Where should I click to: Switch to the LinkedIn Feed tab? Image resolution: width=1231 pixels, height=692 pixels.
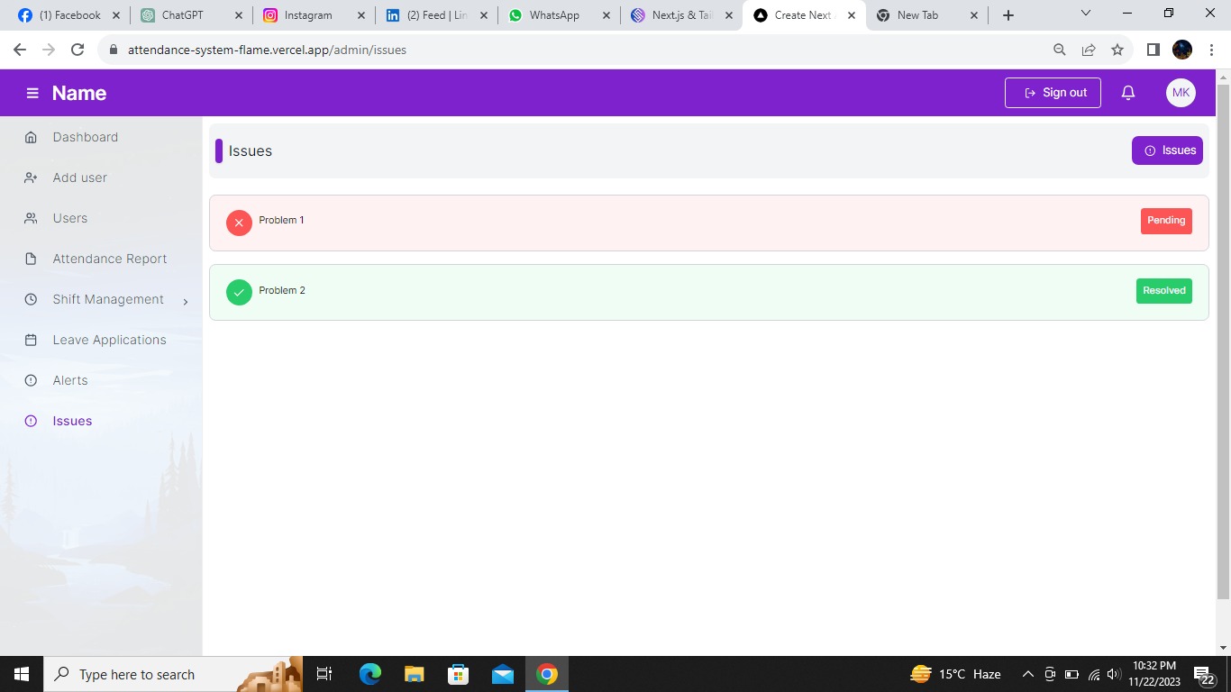point(436,15)
